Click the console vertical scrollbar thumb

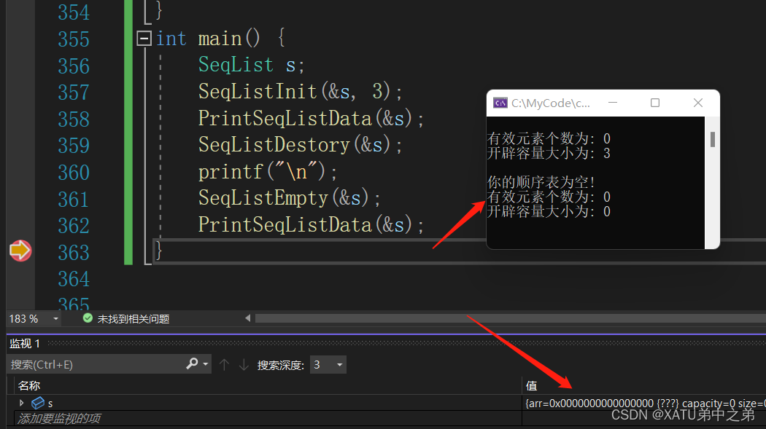pyautogui.click(x=713, y=139)
